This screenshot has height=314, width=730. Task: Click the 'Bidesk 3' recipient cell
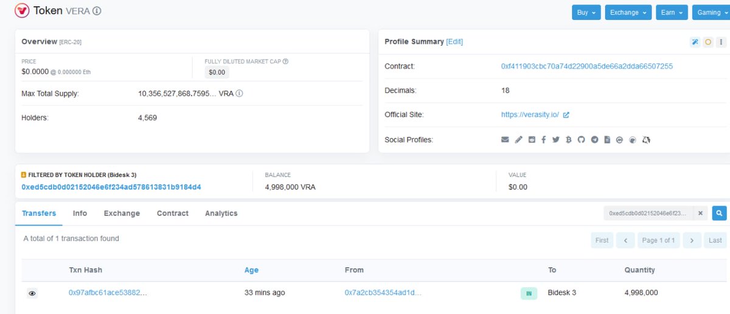(x=562, y=293)
